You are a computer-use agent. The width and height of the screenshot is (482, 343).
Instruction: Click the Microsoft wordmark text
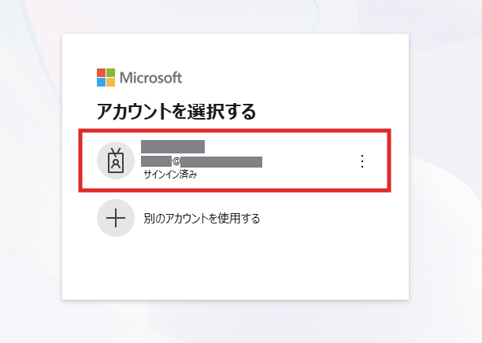pyautogui.click(x=150, y=78)
